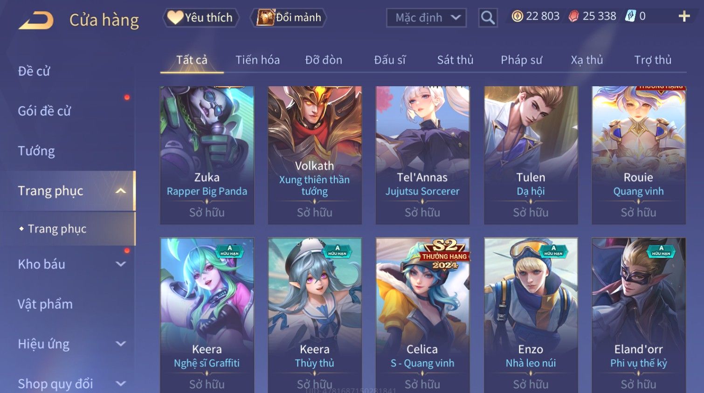
Task: Click the plus icon to add currency
Action: pos(684,16)
